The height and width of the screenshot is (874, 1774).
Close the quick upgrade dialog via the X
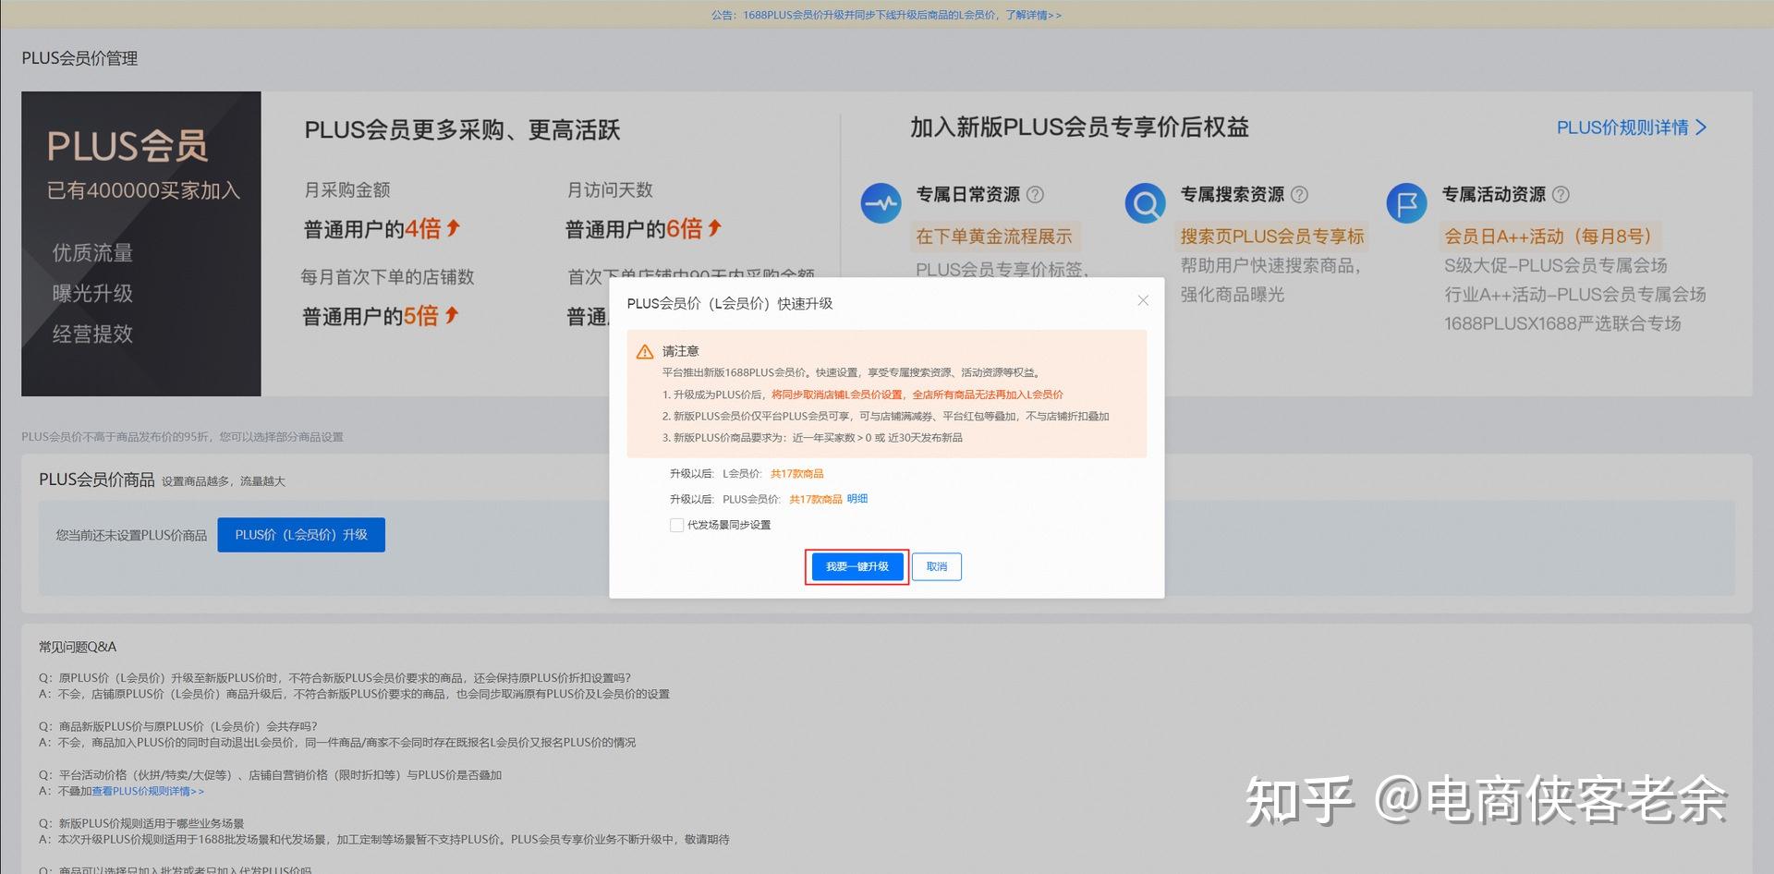pos(1143,300)
